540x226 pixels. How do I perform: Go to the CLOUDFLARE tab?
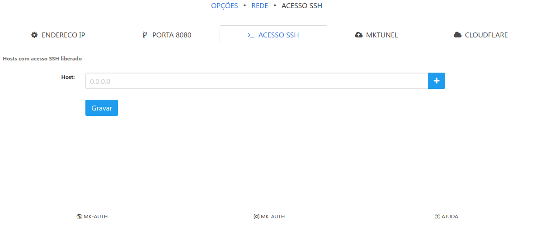[486, 35]
